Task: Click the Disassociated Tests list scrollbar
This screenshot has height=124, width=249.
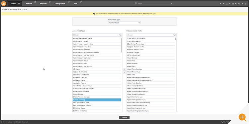Action: (x=176, y=39)
